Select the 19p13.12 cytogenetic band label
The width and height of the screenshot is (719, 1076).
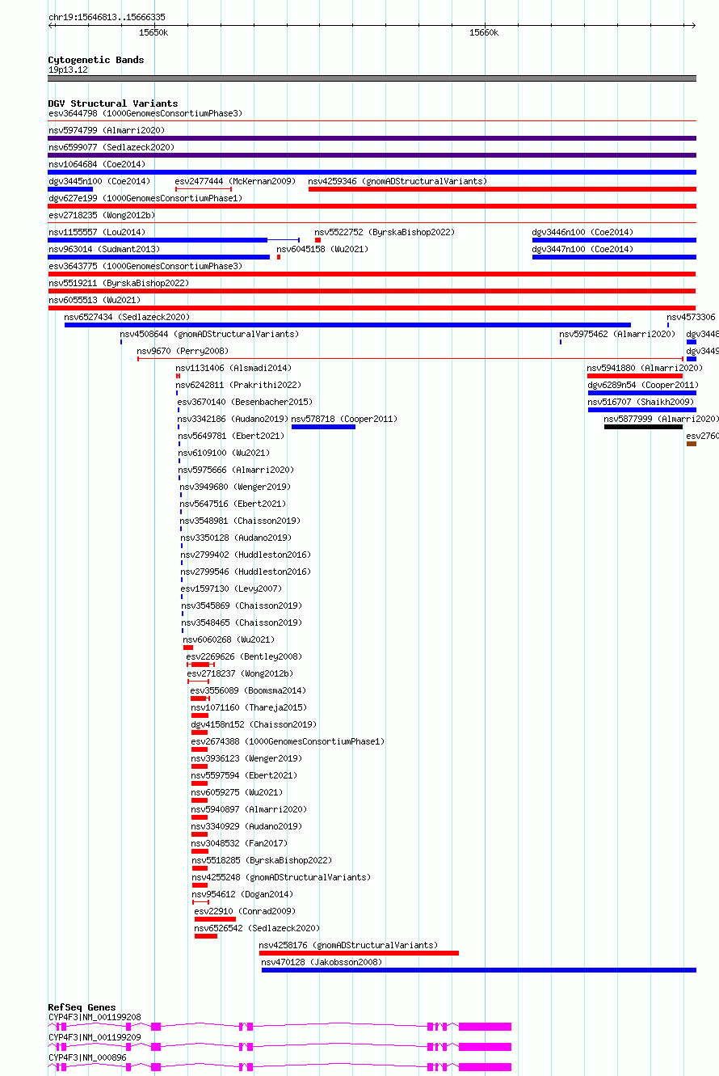[x=68, y=70]
